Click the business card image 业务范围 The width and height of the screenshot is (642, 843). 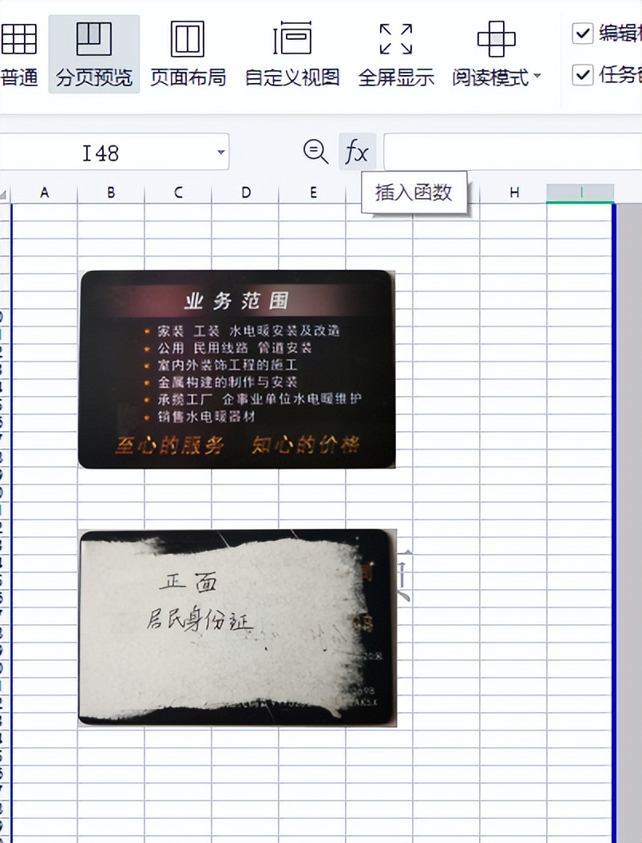tap(236, 367)
